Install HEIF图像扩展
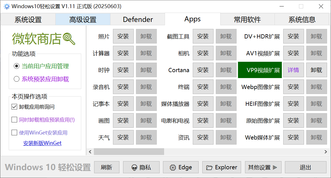The image size is (331, 178). click(x=293, y=104)
